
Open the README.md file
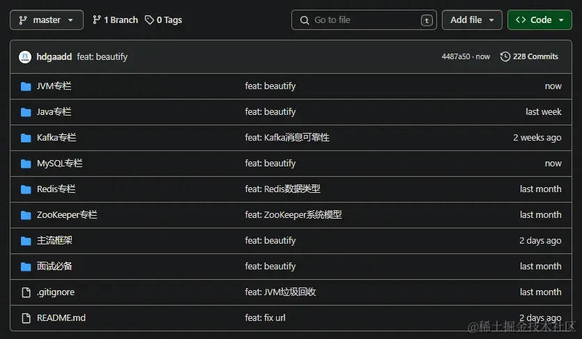61,318
